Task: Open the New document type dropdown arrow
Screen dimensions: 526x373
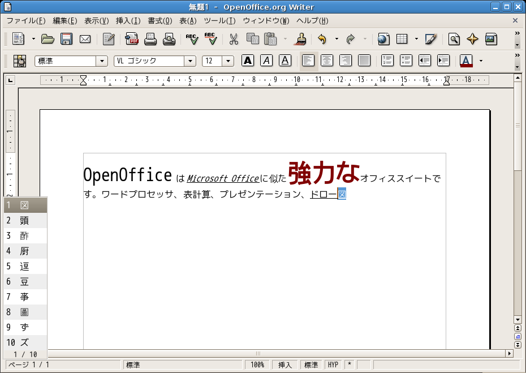Action: pos(33,39)
